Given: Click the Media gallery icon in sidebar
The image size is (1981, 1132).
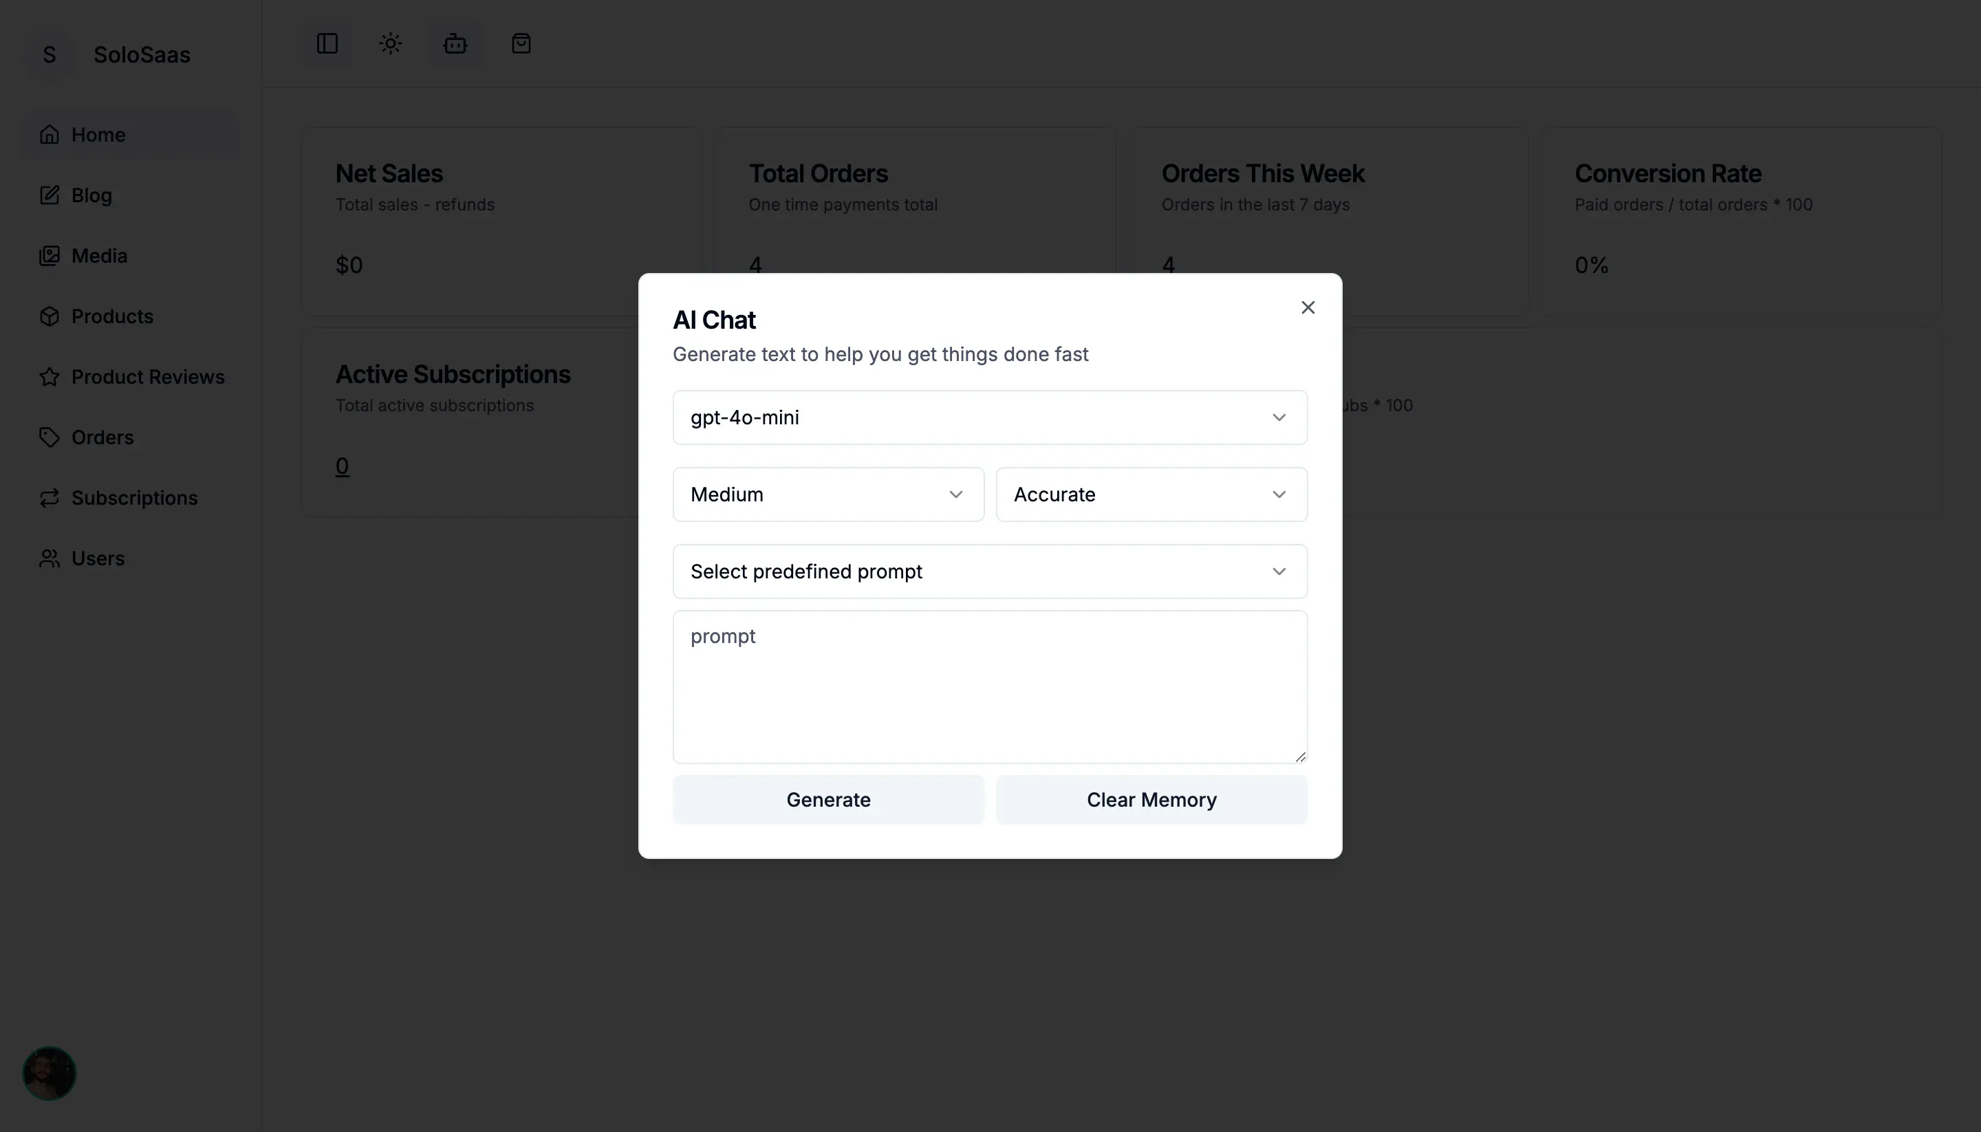Looking at the screenshot, I should pyautogui.click(x=50, y=256).
